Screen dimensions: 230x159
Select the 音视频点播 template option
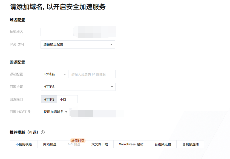pyautogui.click(x=163, y=144)
